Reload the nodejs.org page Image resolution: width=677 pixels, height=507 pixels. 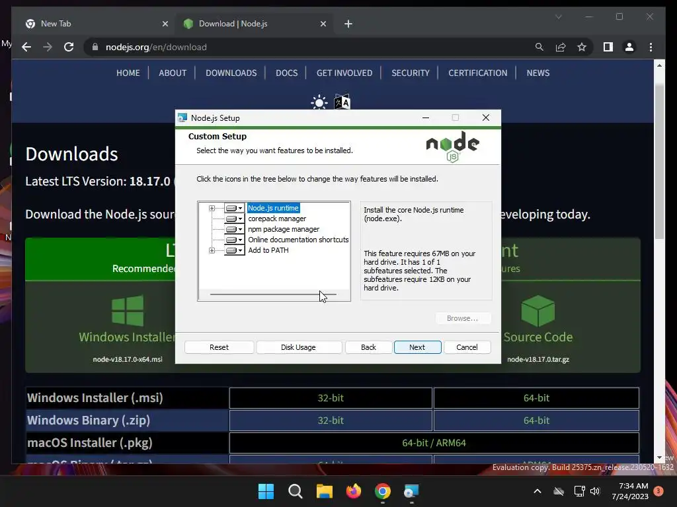(x=69, y=47)
